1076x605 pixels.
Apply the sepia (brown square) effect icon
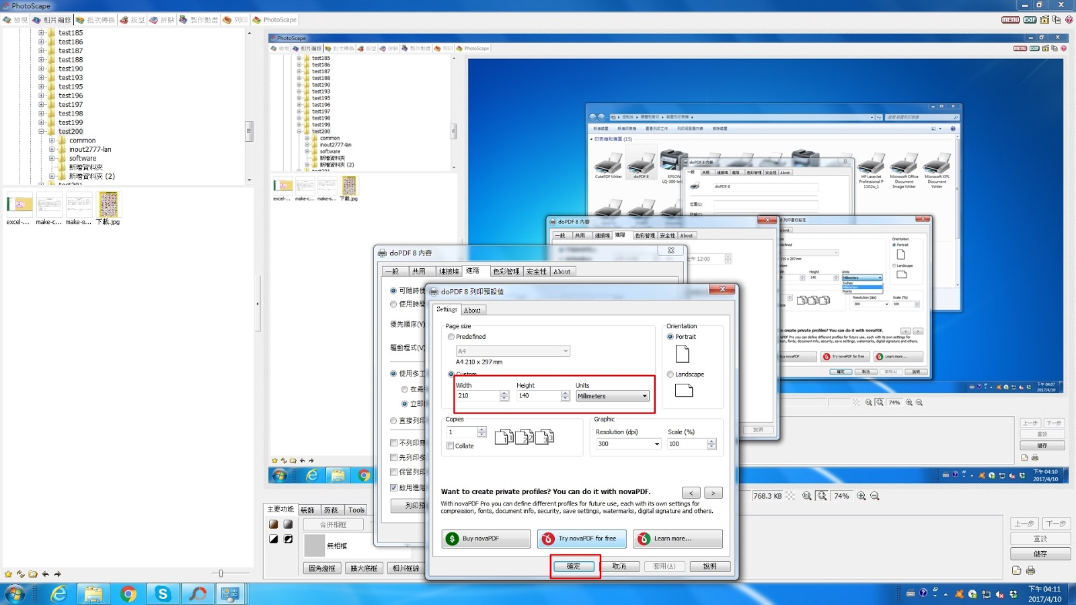[x=274, y=524]
